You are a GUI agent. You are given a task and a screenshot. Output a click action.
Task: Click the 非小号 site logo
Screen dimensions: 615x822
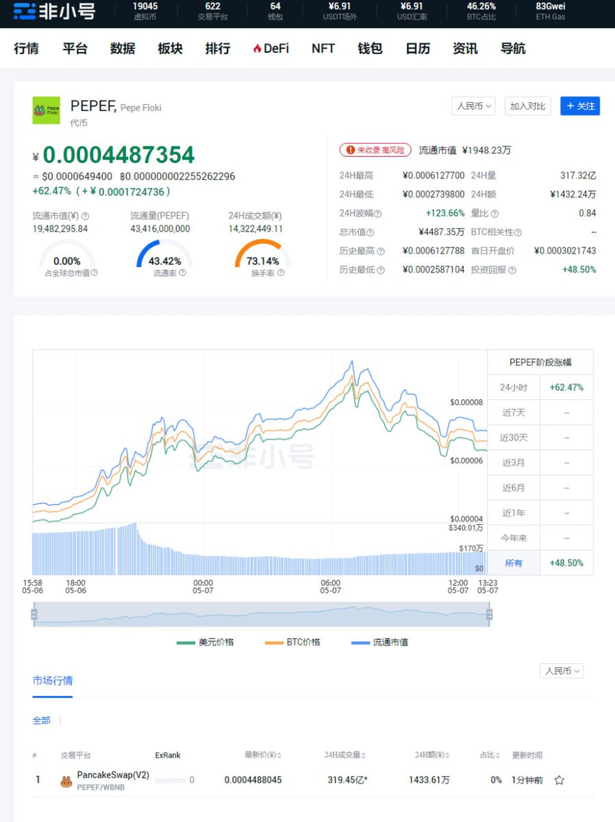(54, 12)
